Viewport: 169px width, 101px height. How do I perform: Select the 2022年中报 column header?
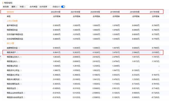point(56,12)
